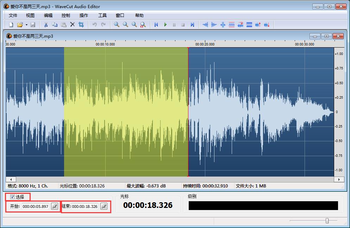The width and height of the screenshot is (350, 228).
Task: Open the 操作 menu
Action: [84, 16]
